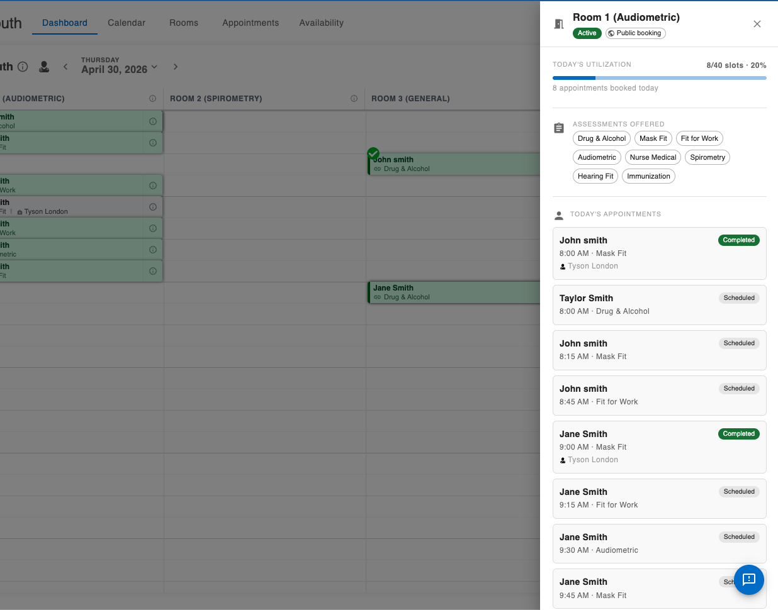Close the Room 1 details panel
This screenshot has height=610, width=778.
click(757, 24)
